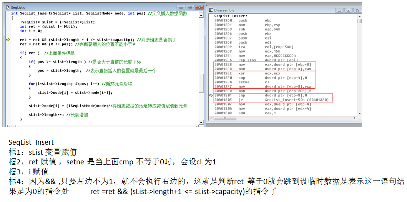Click disassembly row 00401305 je SeqList_Insert+50h
The height and width of the screenshot is (202, 407).
click(272, 100)
